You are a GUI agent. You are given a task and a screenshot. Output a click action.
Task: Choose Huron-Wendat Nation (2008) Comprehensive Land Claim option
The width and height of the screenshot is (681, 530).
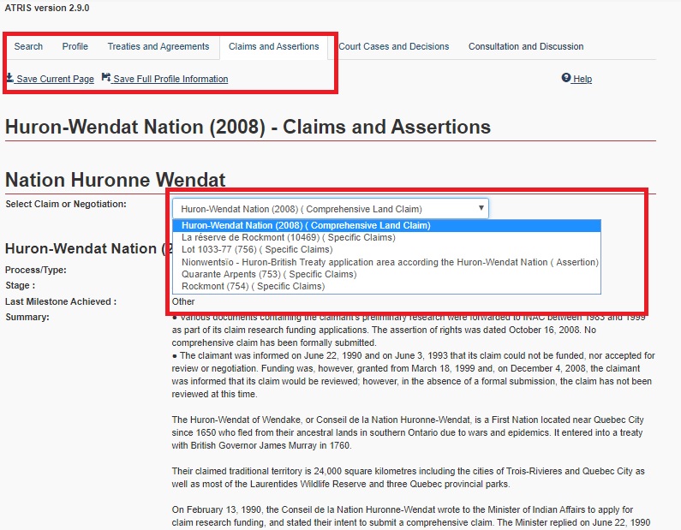coord(306,225)
